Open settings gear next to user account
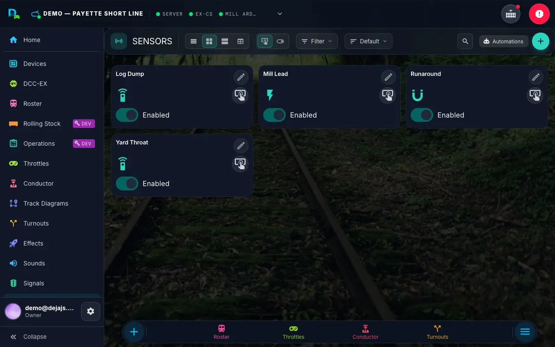 (91, 311)
